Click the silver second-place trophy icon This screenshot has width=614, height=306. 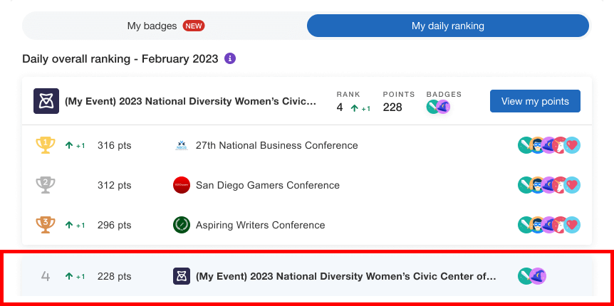point(45,185)
